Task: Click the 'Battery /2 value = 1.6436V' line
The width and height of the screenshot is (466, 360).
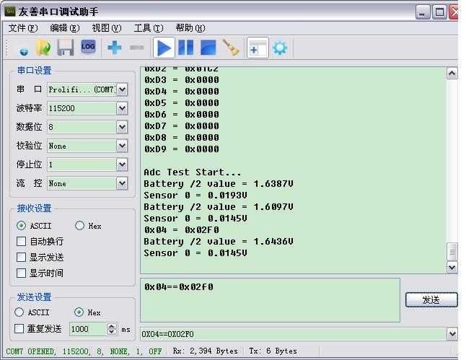Action: click(219, 242)
